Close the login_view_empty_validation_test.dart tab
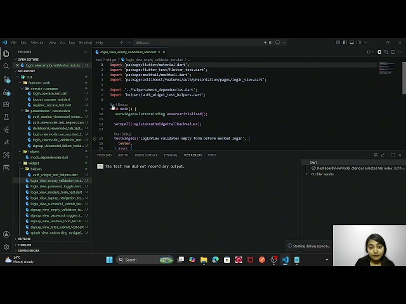The image size is (406, 304). coord(164,52)
